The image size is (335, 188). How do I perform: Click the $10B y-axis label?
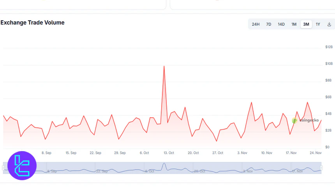coord(329,64)
